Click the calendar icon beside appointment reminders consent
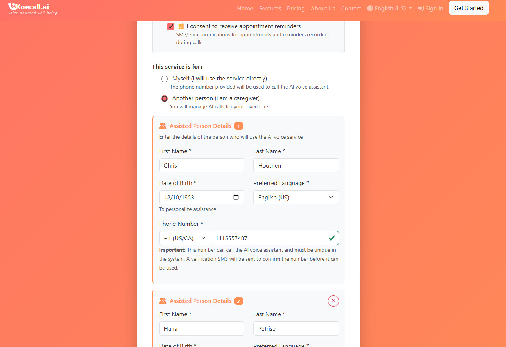 tap(181, 26)
